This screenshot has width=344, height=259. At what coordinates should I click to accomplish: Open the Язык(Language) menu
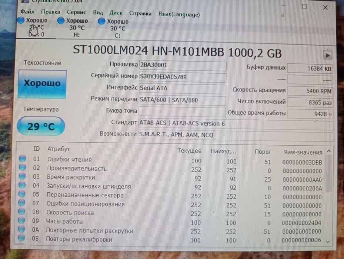click(179, 14)
